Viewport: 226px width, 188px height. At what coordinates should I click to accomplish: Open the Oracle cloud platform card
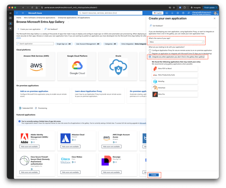118,66
